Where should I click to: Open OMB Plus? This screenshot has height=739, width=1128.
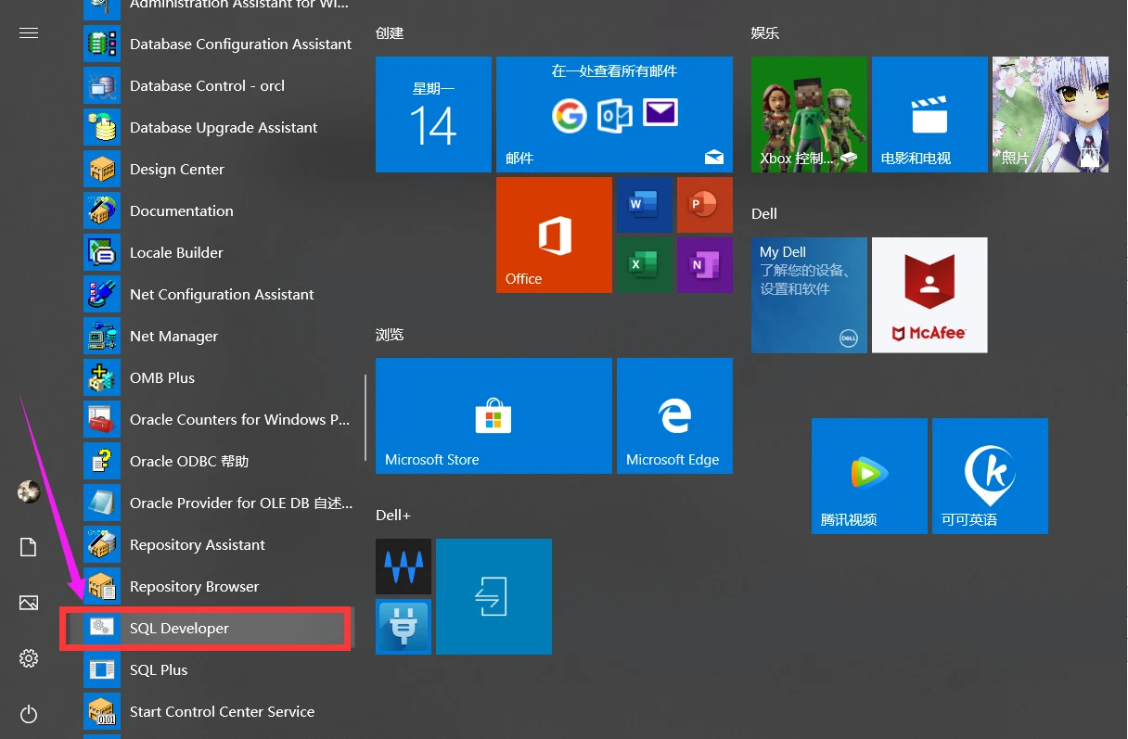pos(219,377)
